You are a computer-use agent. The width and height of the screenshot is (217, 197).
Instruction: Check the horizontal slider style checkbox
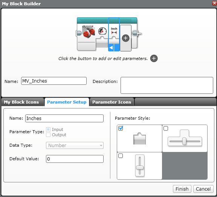point(166,128)
